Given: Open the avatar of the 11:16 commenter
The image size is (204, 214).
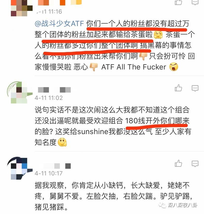Looking at the screenshot, I should click(21, 8).
